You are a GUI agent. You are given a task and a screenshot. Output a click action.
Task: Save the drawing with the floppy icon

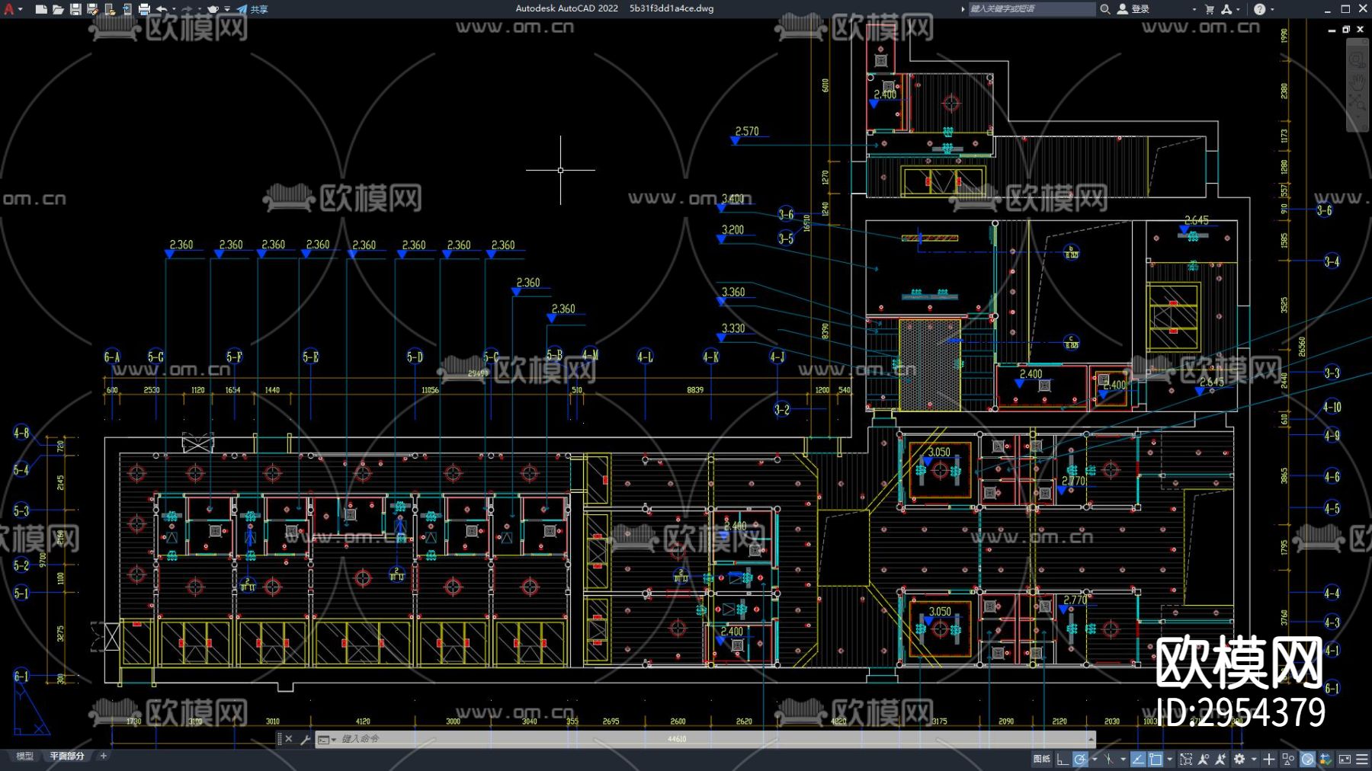[x=75, y=9]
